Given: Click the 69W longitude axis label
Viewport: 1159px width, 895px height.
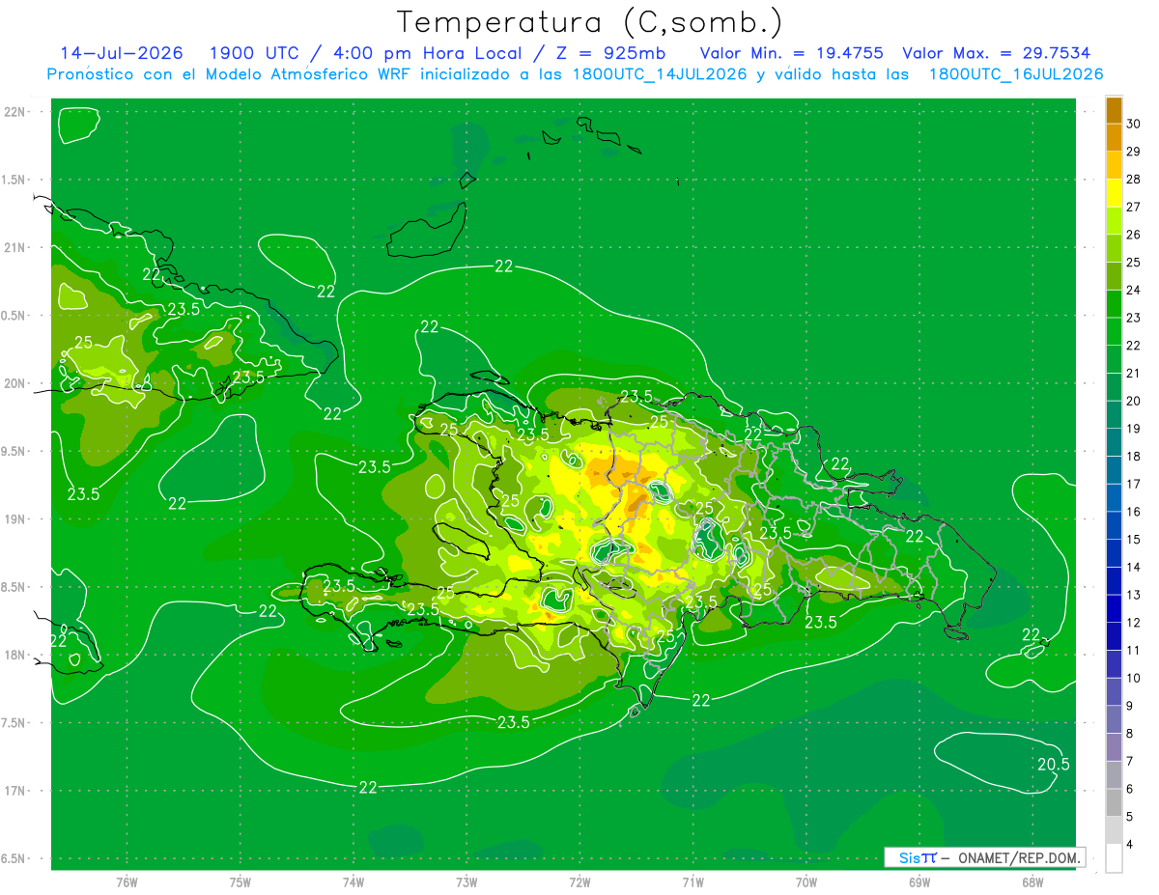Looking at the screenshot, I should pyautogui.click(x=919, y=882).
